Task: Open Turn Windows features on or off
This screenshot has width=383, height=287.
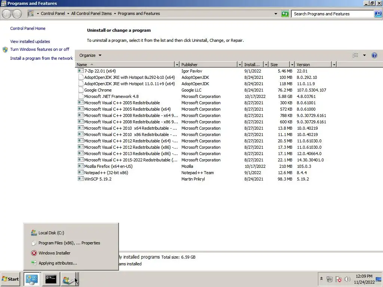Action: 40,49
